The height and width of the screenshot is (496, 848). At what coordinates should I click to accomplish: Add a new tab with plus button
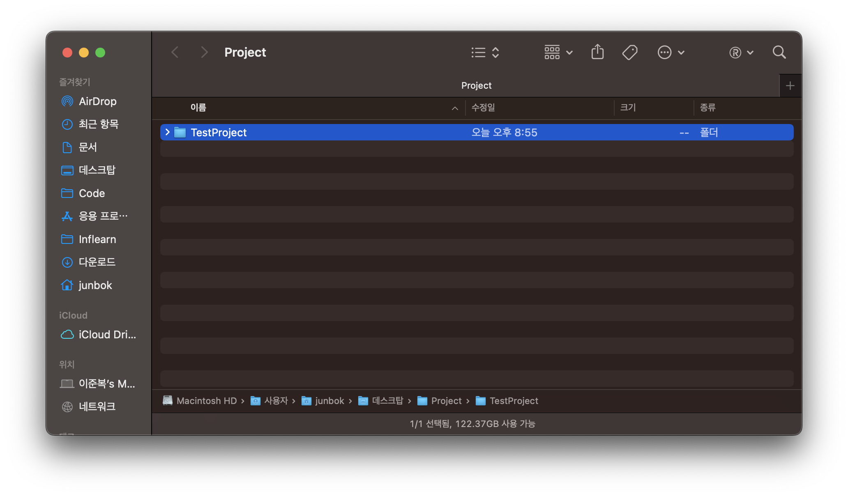(x=790, y=85)
